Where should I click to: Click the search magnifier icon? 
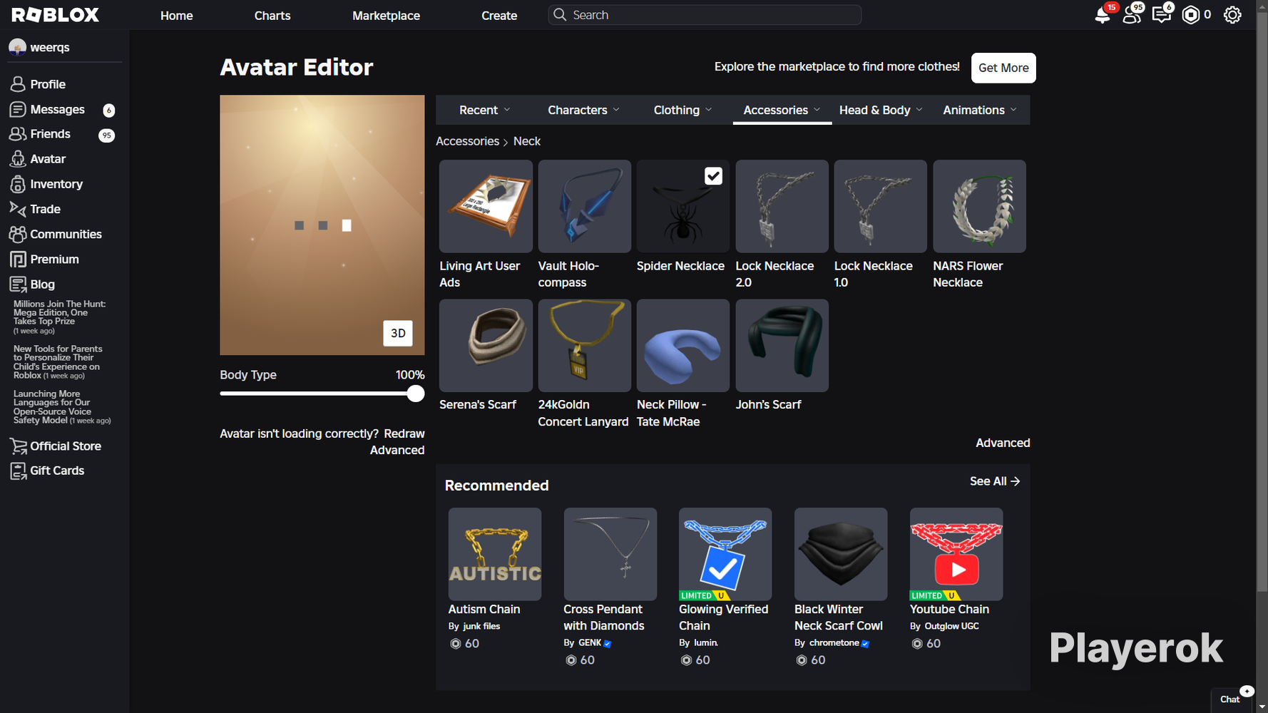coord(560,15)
